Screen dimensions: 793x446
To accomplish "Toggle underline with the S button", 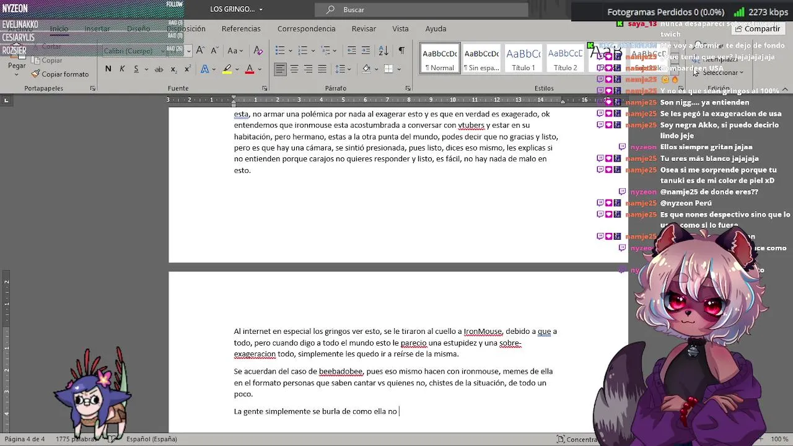I will click(x=136, y=69).
